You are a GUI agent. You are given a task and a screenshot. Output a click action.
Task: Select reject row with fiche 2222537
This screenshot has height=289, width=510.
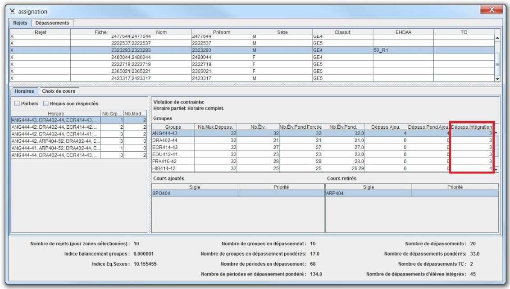pyautogui.click(x=252, y=43)
